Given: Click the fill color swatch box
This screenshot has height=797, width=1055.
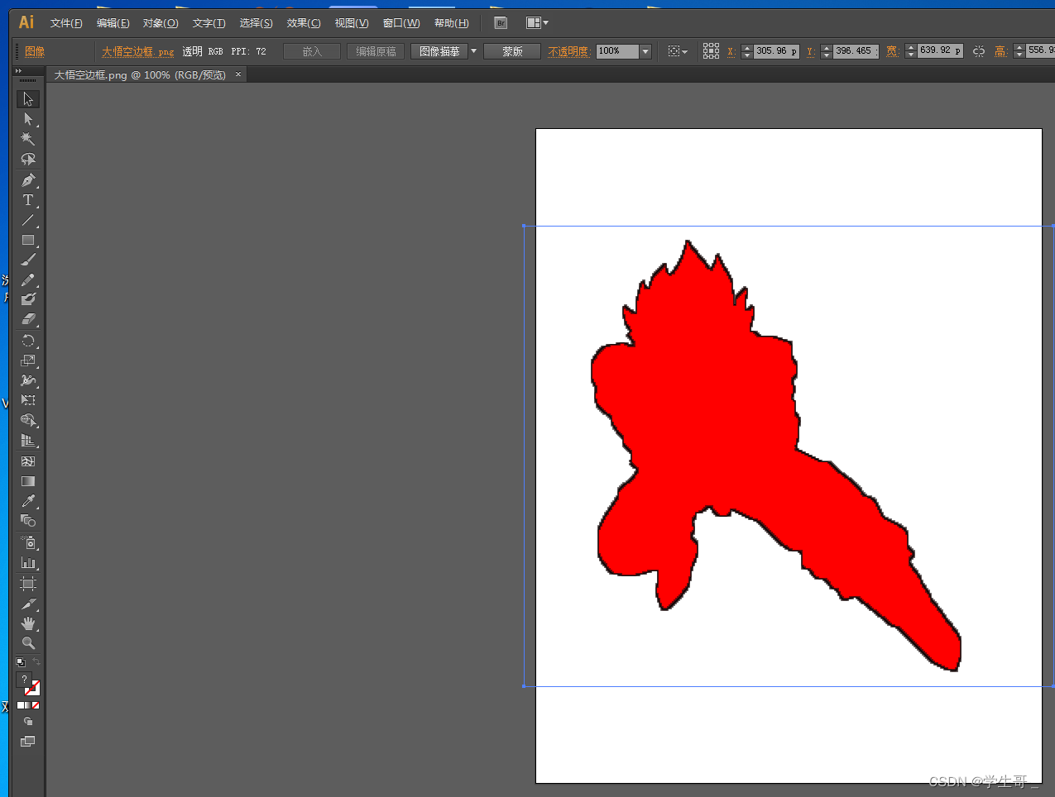Looking at the screenshot, I should tap(26, 680).
